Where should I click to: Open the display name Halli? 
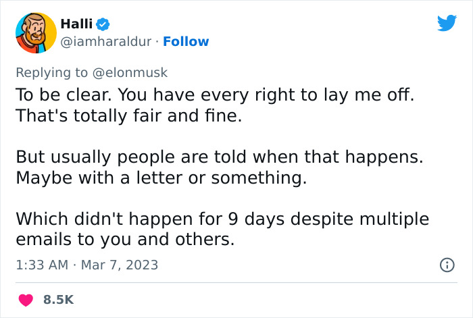[x=76, y=24]
